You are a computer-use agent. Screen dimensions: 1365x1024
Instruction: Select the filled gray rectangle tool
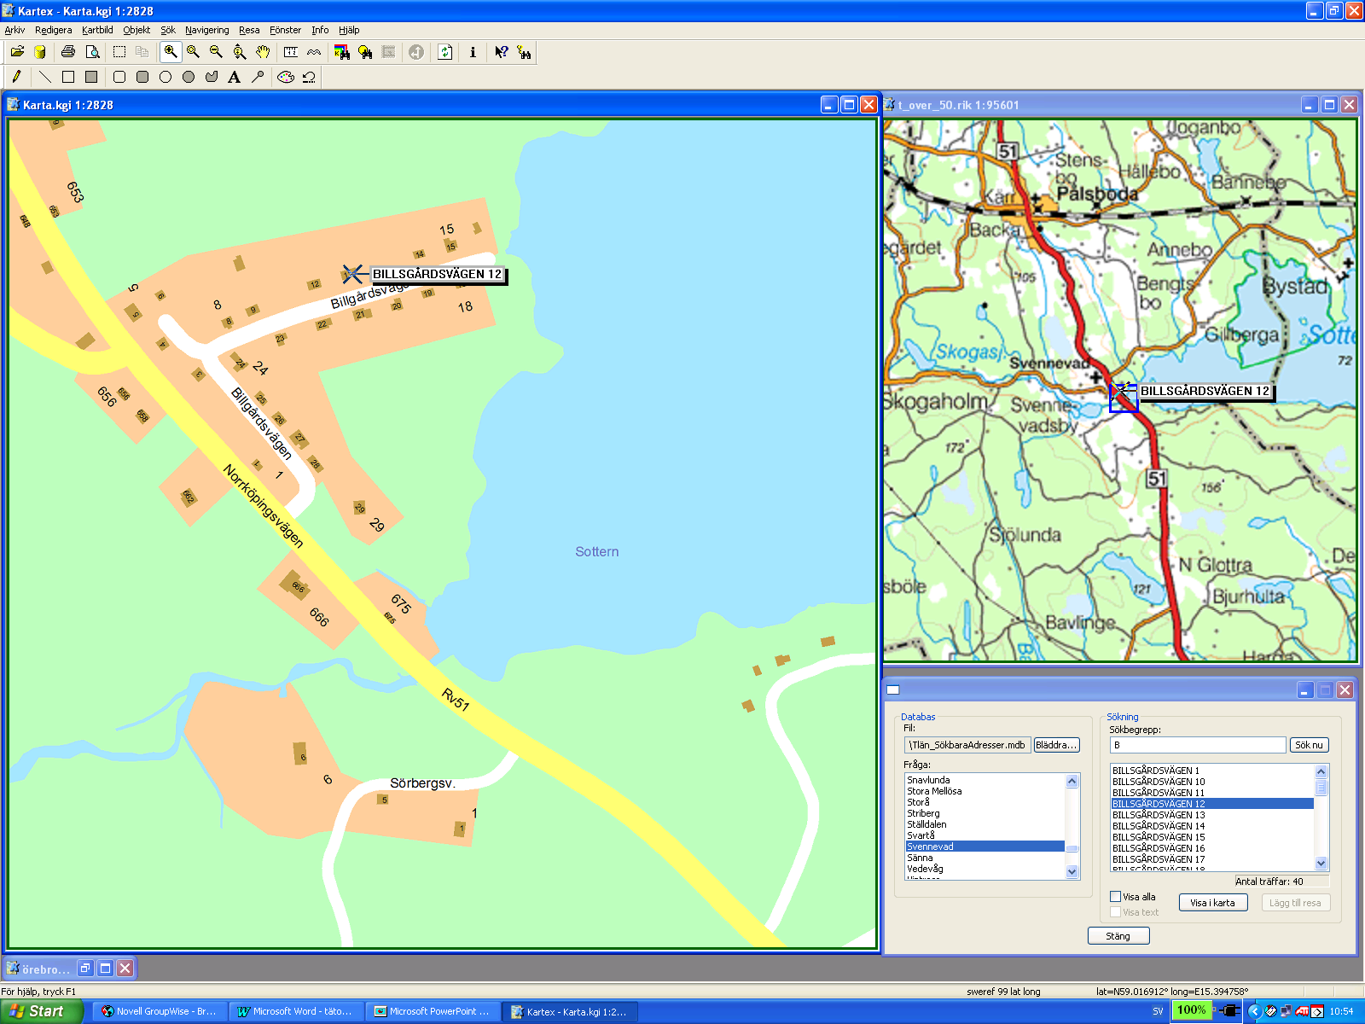[91, 77]
